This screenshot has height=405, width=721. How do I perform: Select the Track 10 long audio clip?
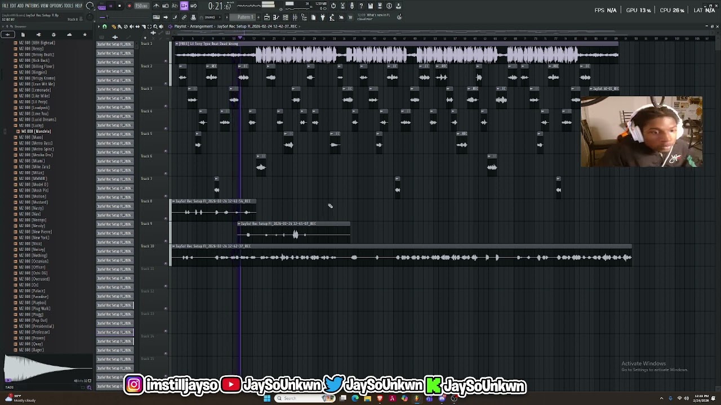(x=401, y=255)
